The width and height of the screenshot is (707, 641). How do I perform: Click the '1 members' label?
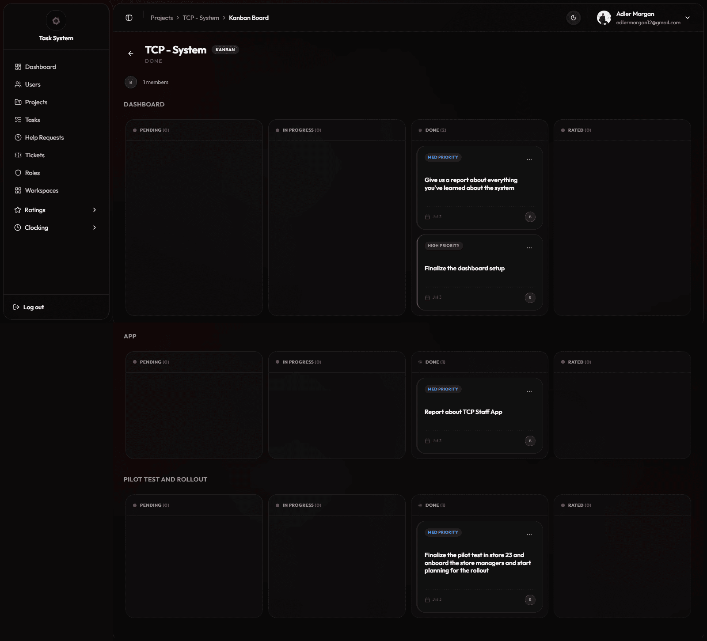156,82
